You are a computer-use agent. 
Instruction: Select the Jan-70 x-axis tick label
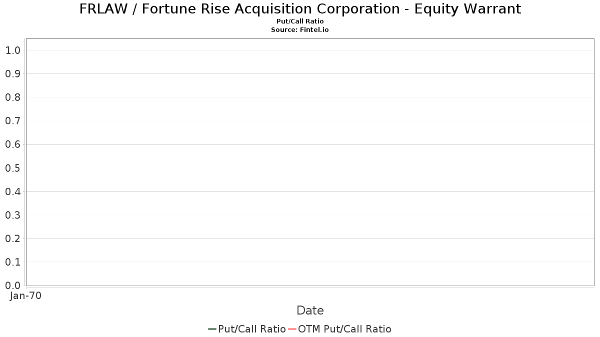click(x=26, y=296)
